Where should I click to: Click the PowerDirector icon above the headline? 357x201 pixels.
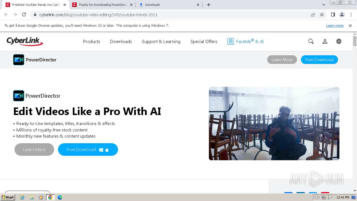coord(19,96)
